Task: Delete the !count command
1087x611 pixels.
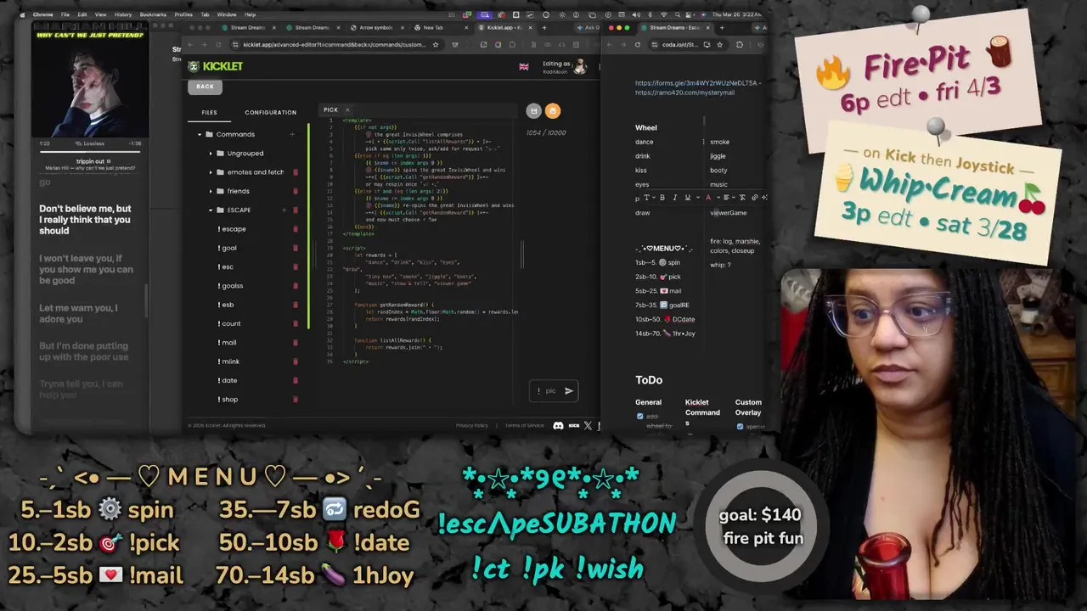Action: click(296, 323)
